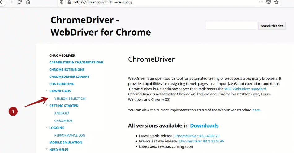Collapse the LOGGING section arrow
The width and height of the screenshot is (294, 153).
(x=46, y=128)
